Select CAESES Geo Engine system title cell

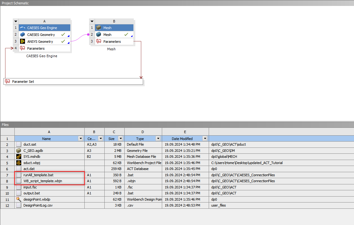pos(44,28)
